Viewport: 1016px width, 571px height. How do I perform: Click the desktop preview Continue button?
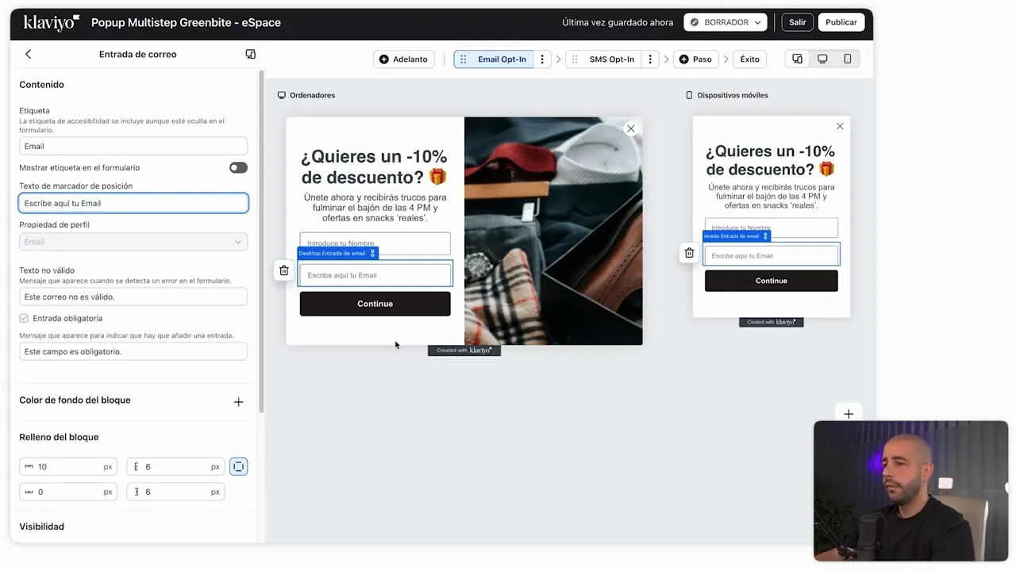(x=375, y=304)
